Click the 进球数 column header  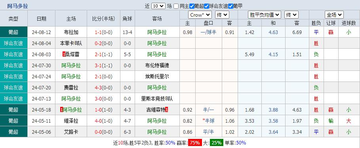pos(349,23)
